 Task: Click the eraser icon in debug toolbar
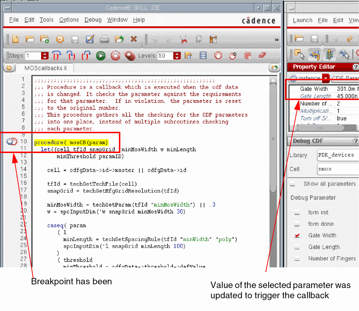(x=262, y=55)
